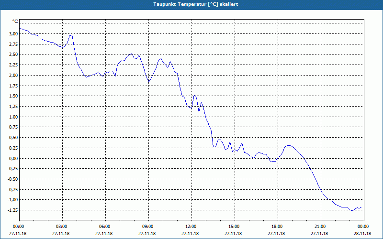Click the "°C" unit label on the y-axis
This screenshot has height=239, width=383.
15,22
